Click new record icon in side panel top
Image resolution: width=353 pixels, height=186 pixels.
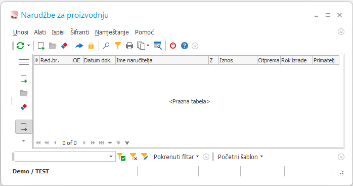24,79
